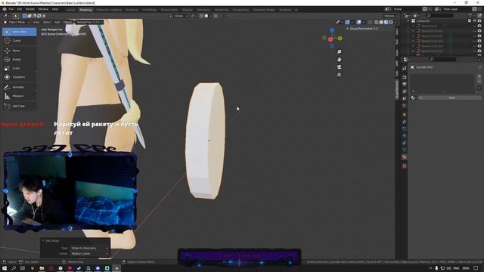Switch to the Layout workspace tab
Image resolution: width=484 pixels, height=272 pixels.
70,10
